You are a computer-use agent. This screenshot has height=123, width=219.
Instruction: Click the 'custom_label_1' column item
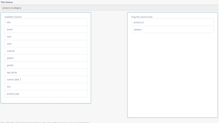pyautogui.click(x=46, y=80)
